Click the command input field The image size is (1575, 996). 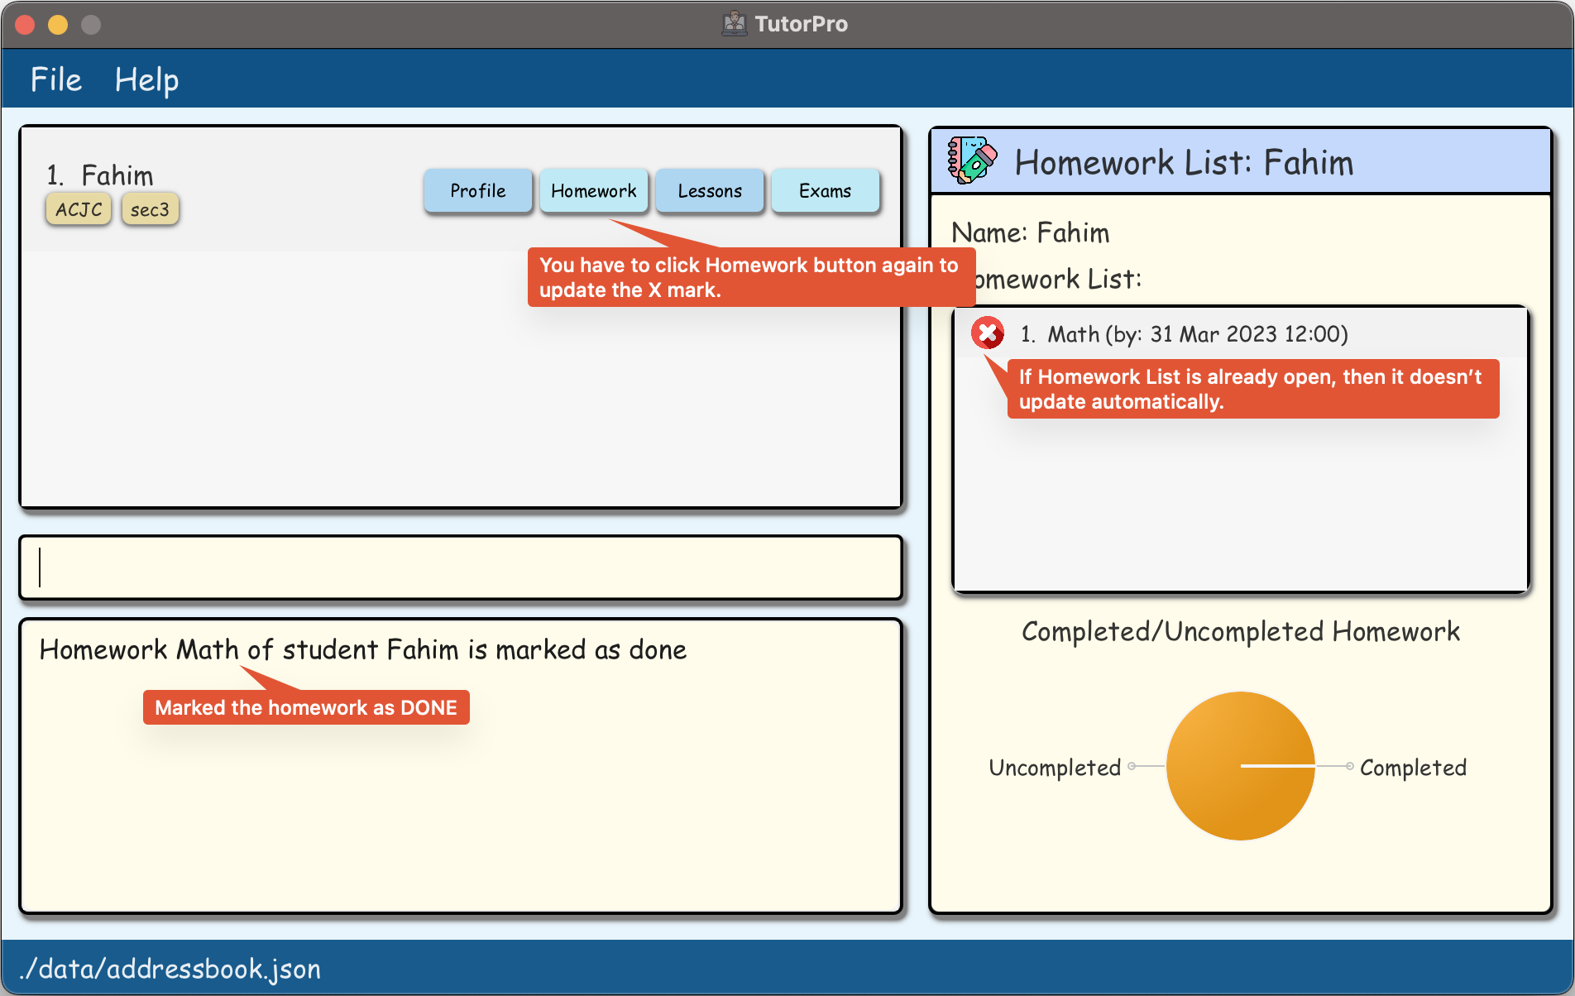click(461, 568)
